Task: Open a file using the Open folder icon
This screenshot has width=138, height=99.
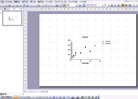Action: pos(6,5)
